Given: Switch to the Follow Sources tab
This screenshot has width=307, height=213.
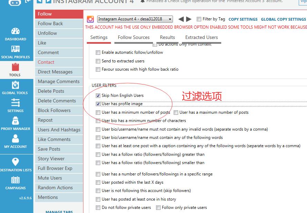Looking at the screenshot, I should click(134, 37).
